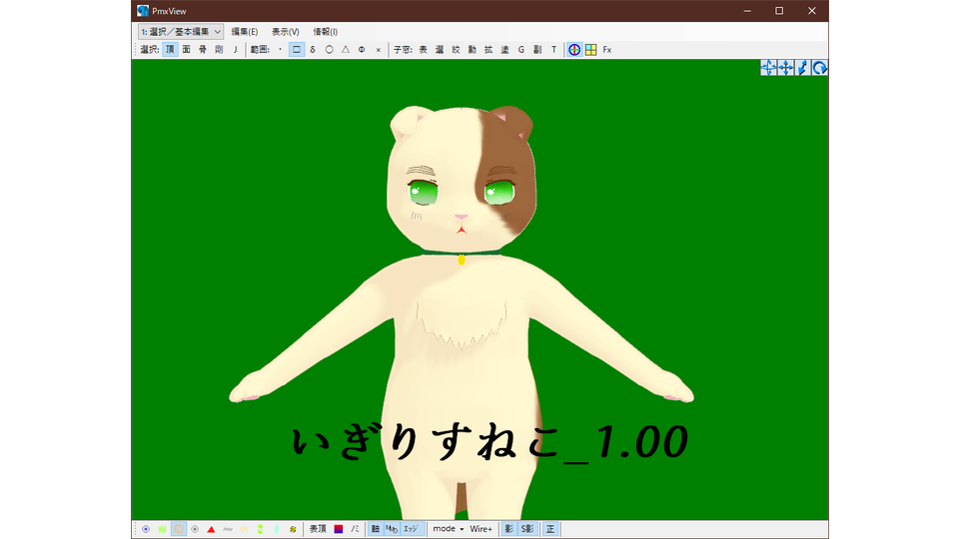Toggle the 影 shadow display
959x539 pixels.
[x=508, y=529]
